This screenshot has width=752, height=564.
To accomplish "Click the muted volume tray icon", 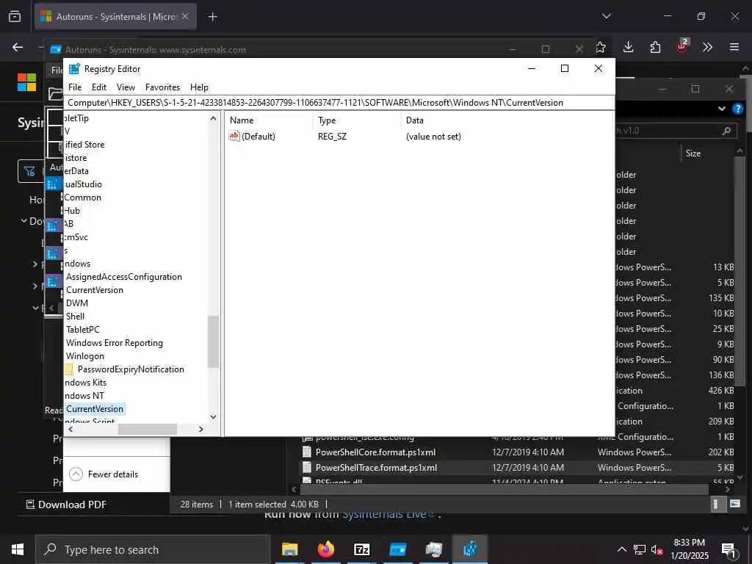I will pos(657,549).
